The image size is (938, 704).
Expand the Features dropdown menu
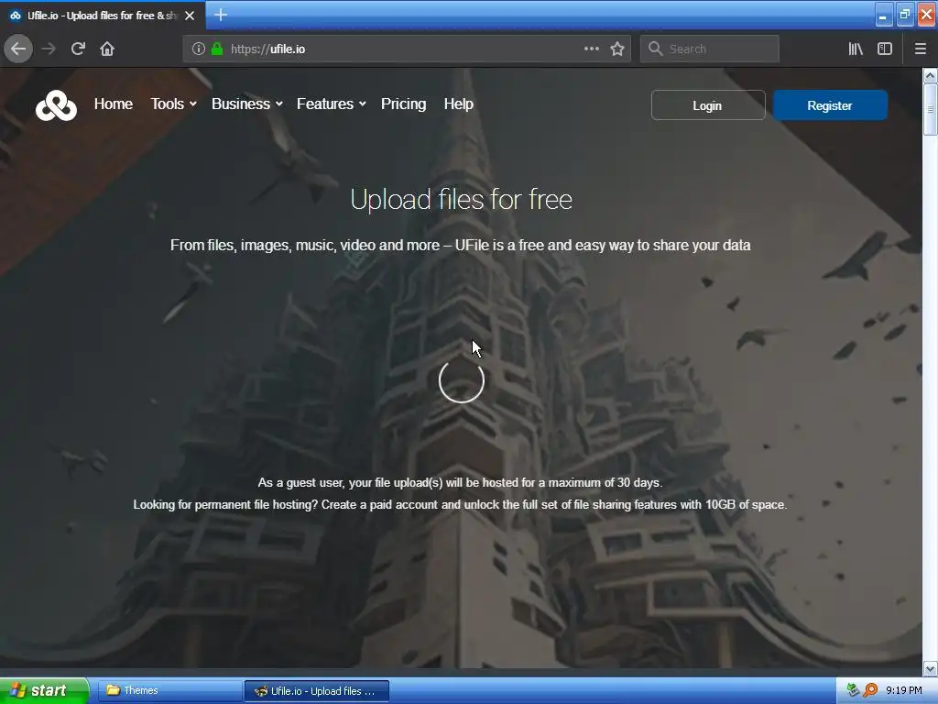coord(332,104)
